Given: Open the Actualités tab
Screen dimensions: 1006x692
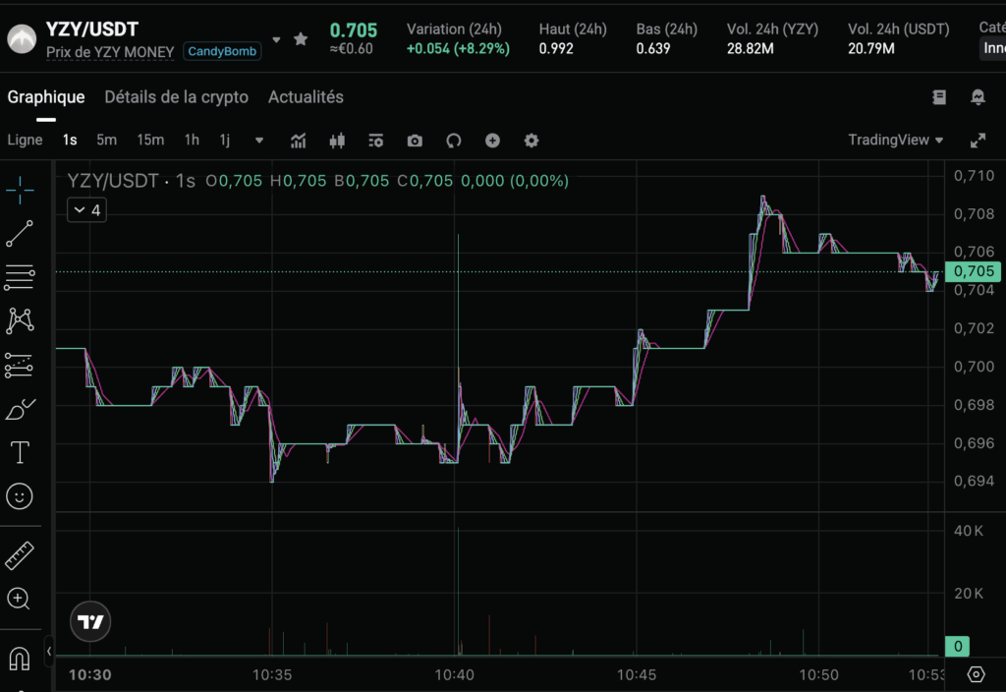Looking at the screenshot, I should click(305, 96).
